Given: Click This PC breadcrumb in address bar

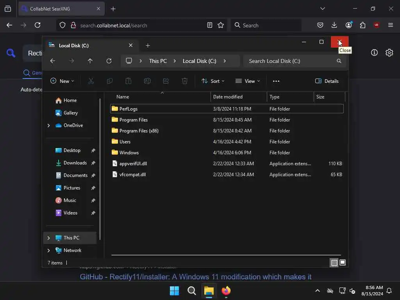Looking at the screenshot, I should (158, 61).
